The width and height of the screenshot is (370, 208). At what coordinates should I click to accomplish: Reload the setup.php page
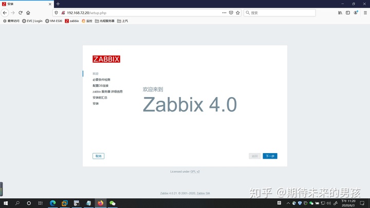pos(21,13)
